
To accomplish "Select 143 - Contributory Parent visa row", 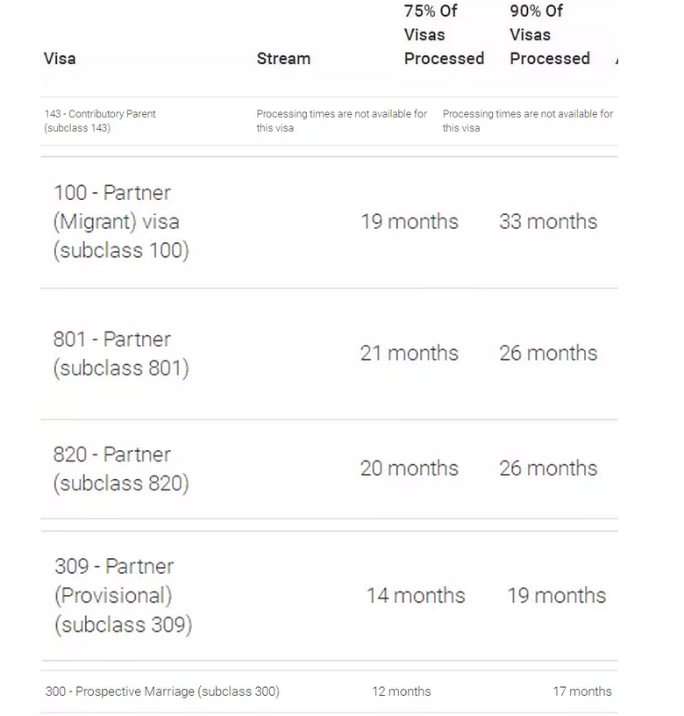I will coord(100,121).
